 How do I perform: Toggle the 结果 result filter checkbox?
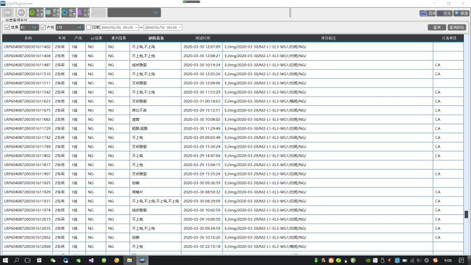pos(7,27)
